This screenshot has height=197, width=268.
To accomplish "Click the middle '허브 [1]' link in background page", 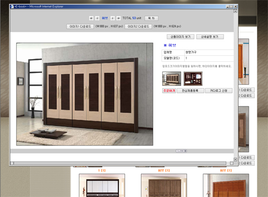I will [x=164, y=170].
